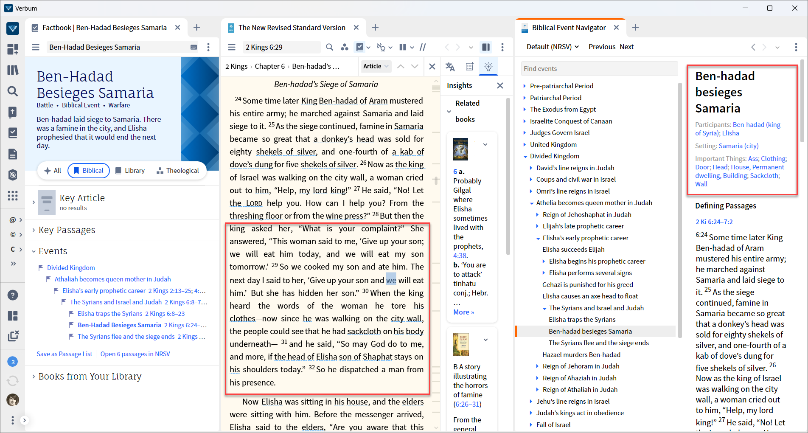The width and height of the screenshot is (808, 433).
Task: Click the notifications badge showing 3
Action: point(13,362)
